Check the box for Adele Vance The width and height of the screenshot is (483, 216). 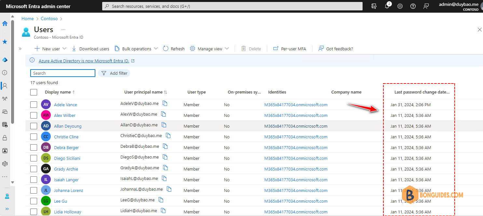34,105
